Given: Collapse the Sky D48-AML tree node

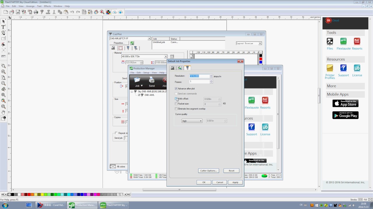Looking at the screenshot, I should tap(132, 91).
